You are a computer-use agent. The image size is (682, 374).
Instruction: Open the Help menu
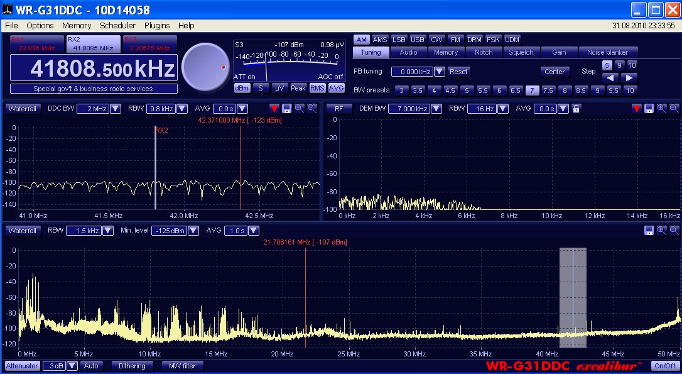point(186,26)
